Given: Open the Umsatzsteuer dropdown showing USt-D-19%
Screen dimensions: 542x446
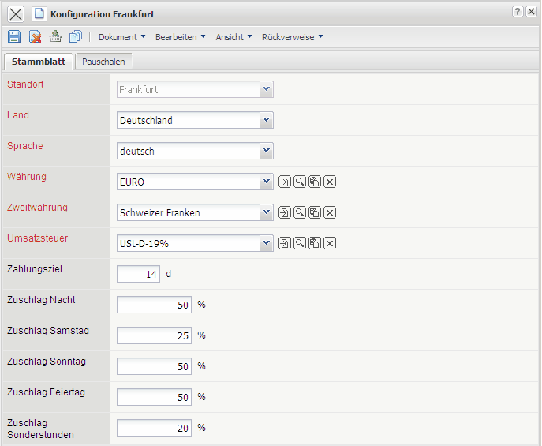Looking at the screenshot, I should tap(267, 243).
